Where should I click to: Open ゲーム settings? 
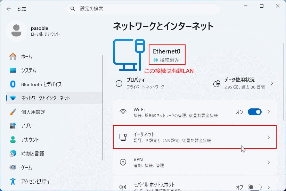[x=54, y=167]
